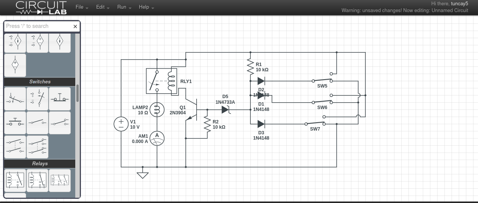Click the CircuitLab logo
The image size is (478, 203).
[x=41, y=8]
